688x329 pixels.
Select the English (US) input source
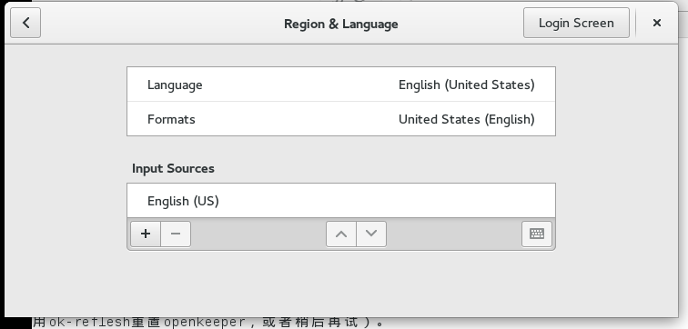(341, 201)
